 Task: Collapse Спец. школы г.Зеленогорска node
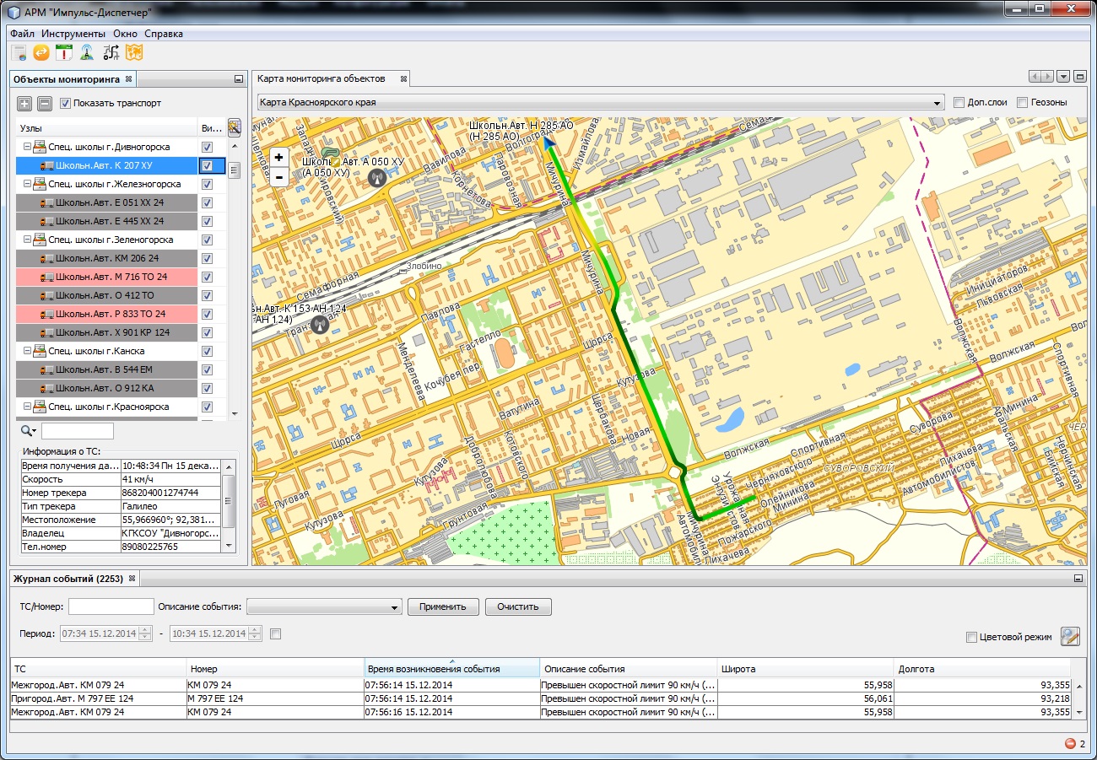pos(27,240)
